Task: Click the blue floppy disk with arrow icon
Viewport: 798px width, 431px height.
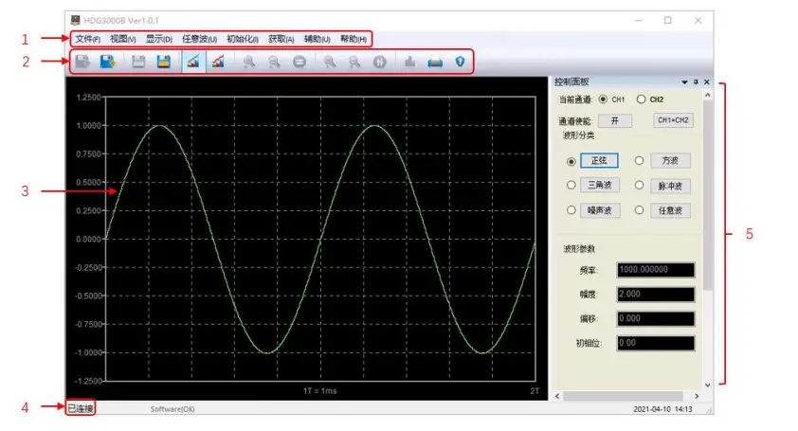Action: click(x=108, y=63)
